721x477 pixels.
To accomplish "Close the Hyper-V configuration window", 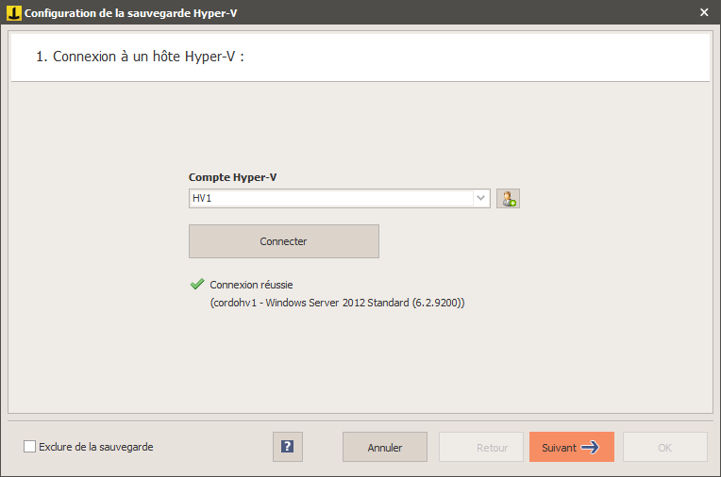I will [x=704, y=12].
